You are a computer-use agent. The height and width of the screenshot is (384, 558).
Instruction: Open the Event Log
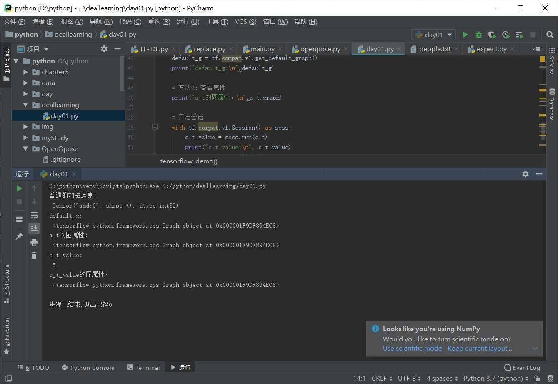[522, 368]
